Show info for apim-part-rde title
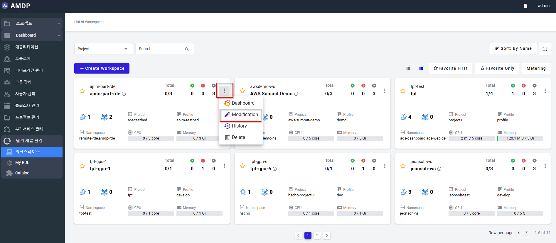 [x=124, y=94]
